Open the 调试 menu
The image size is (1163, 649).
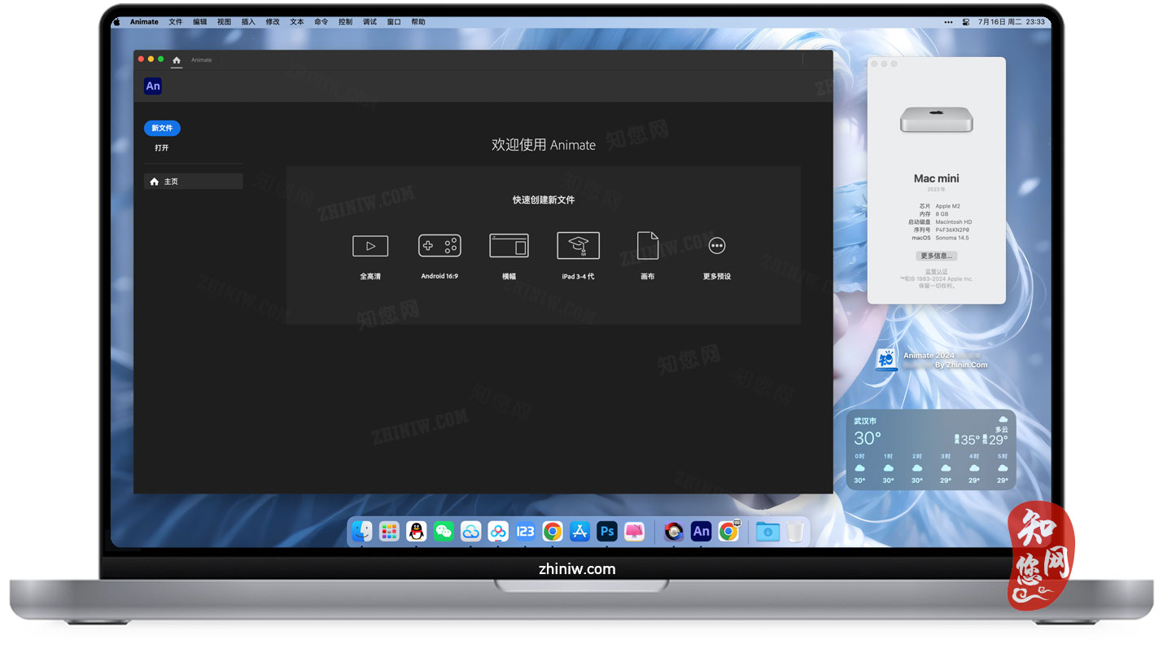(370, 22)
